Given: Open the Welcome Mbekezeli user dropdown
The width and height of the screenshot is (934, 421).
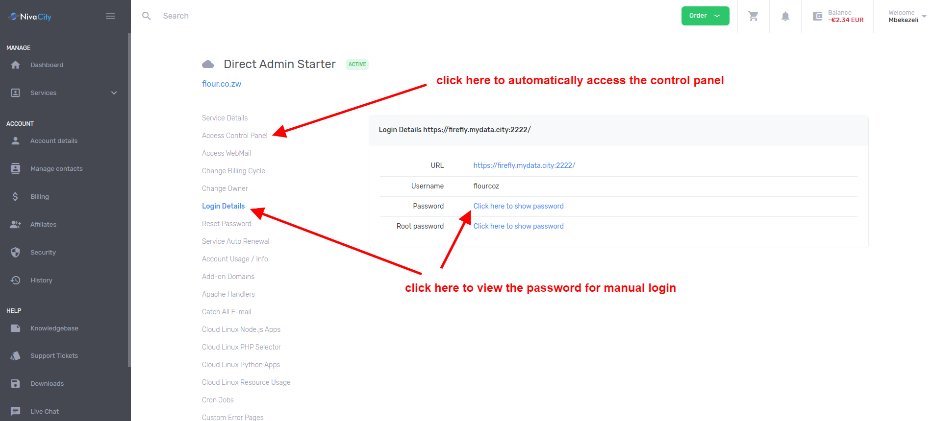Looking at the screenshot, I should tap(907, 16).
